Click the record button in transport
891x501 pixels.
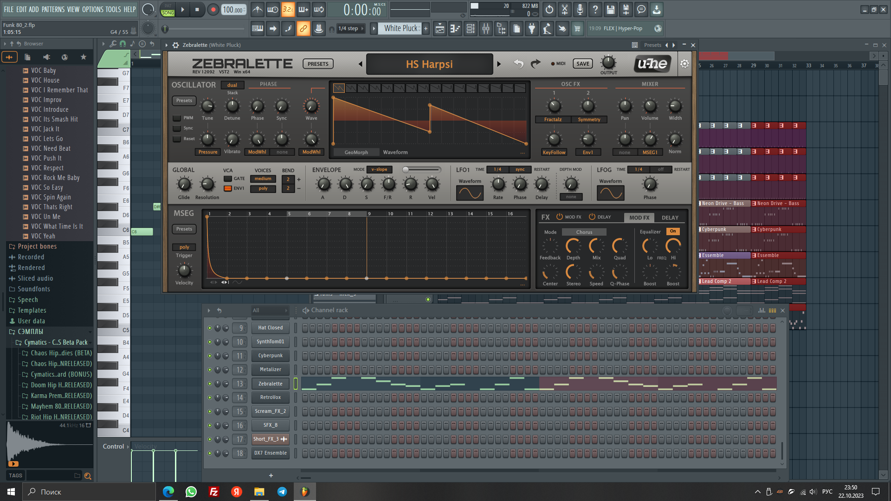click(213, 10)
